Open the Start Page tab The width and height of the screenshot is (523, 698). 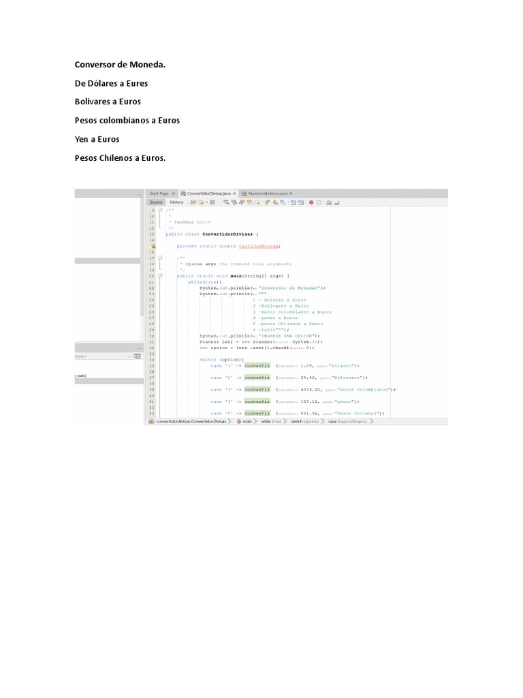pyautogui.click(x=159, y=194)
